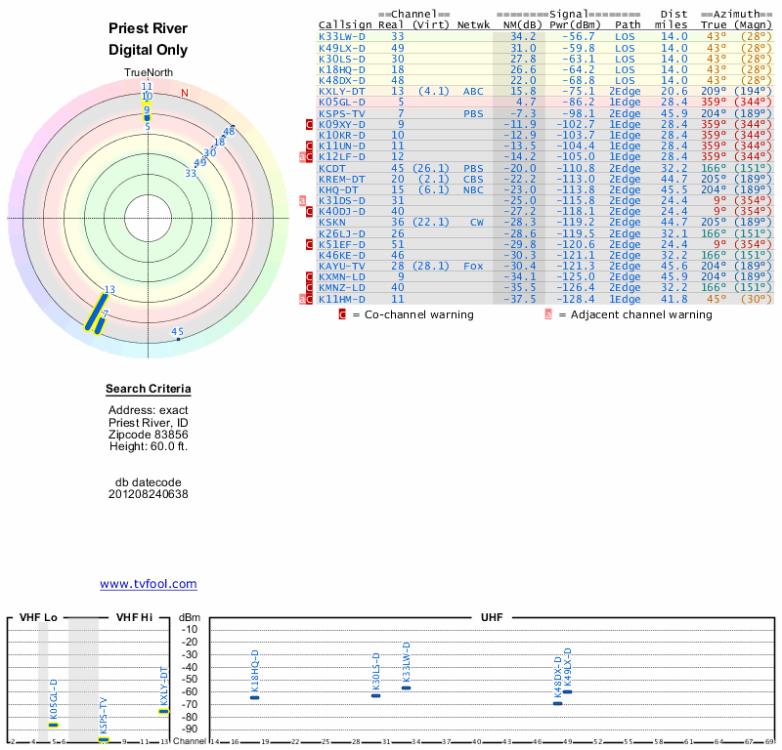Click the K05GL-D bar in VHF Lo chart
Viewport: 782px width, 750px height.
[53, 725]
